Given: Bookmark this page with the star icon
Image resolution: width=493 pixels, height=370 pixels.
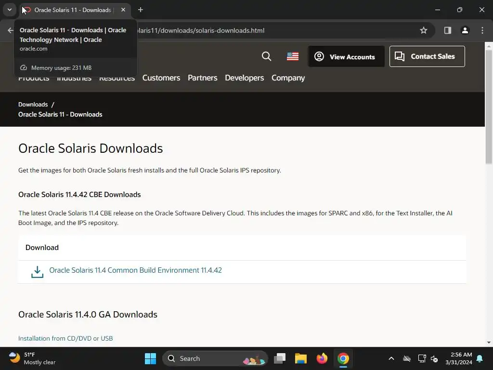Looking at the screenshot, I should point(424,30).
